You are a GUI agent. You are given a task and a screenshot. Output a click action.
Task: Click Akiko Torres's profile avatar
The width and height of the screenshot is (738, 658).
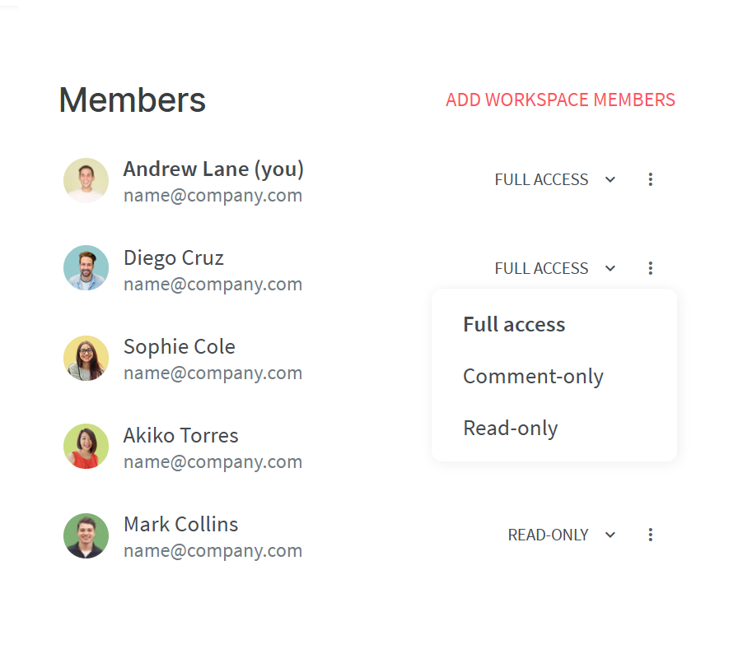(86, 447)
